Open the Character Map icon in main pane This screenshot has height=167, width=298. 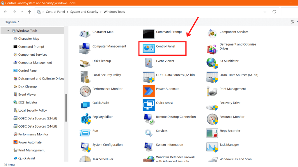point(85,34)
